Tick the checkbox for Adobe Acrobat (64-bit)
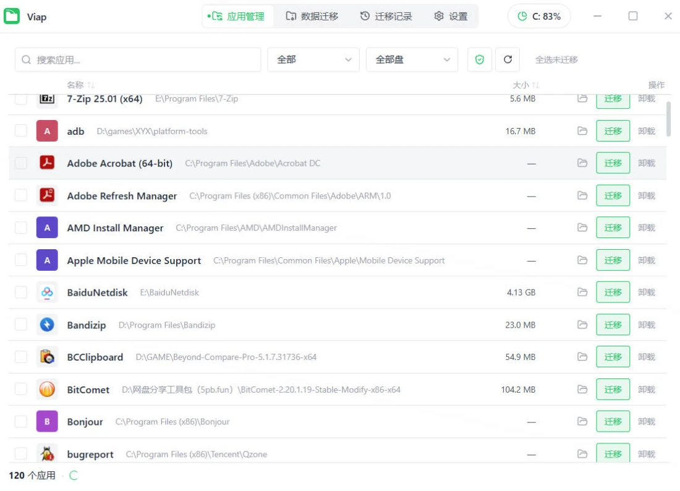The image size is (680, 491). 21,163
